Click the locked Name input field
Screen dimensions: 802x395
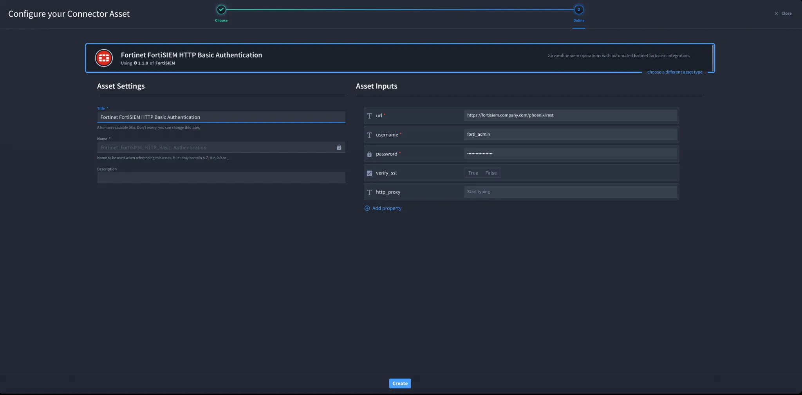click(221, 147)
